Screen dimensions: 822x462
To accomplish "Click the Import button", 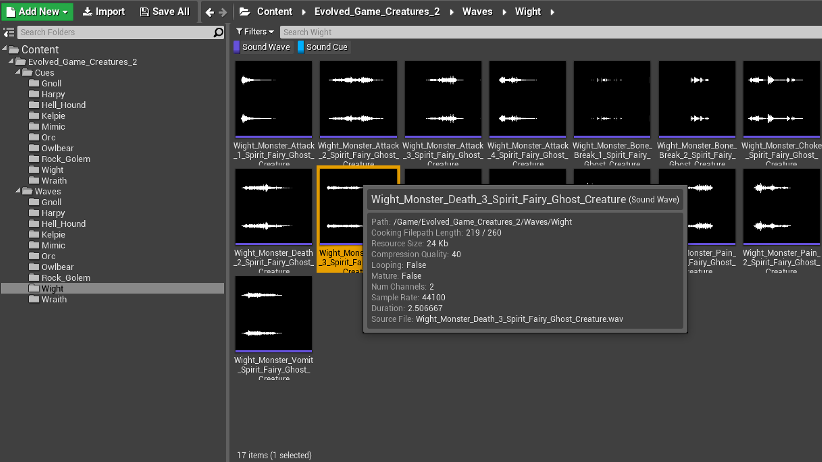I will 104,12.
